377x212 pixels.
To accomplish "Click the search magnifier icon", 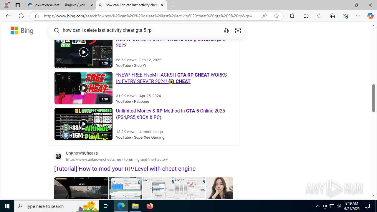I will (x=57, y=31).
